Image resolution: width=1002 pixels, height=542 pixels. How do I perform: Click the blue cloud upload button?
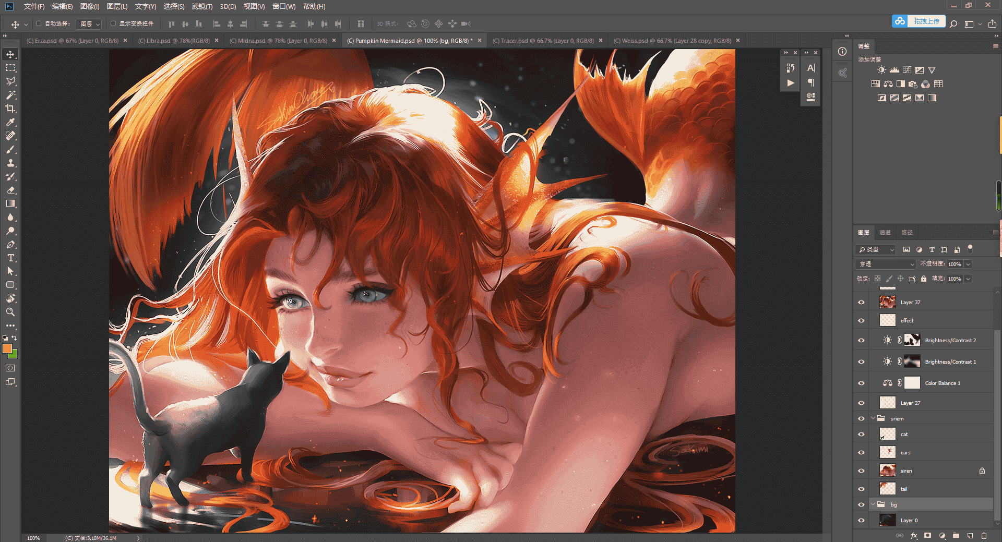click(x=918, y=21)
